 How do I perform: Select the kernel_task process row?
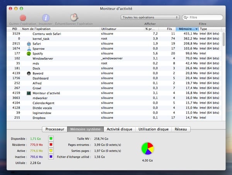114,38
